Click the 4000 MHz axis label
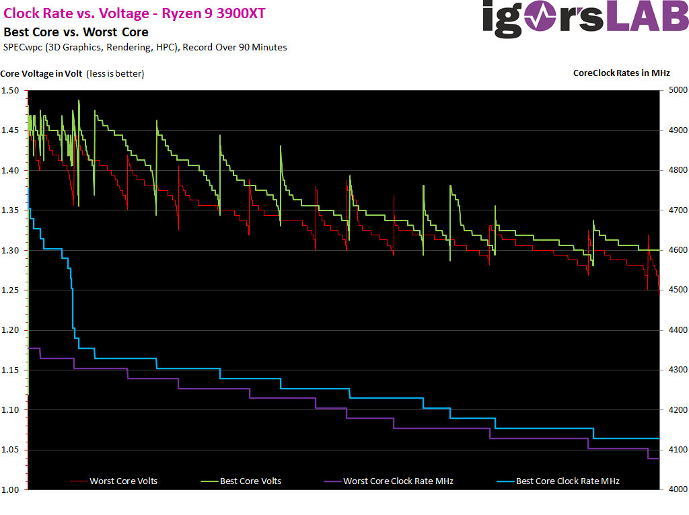 tap(678, 489)
